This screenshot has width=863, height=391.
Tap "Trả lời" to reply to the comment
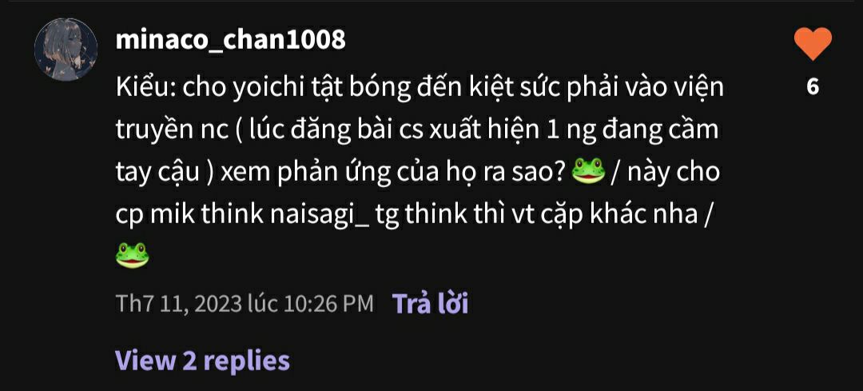[430, 303]
